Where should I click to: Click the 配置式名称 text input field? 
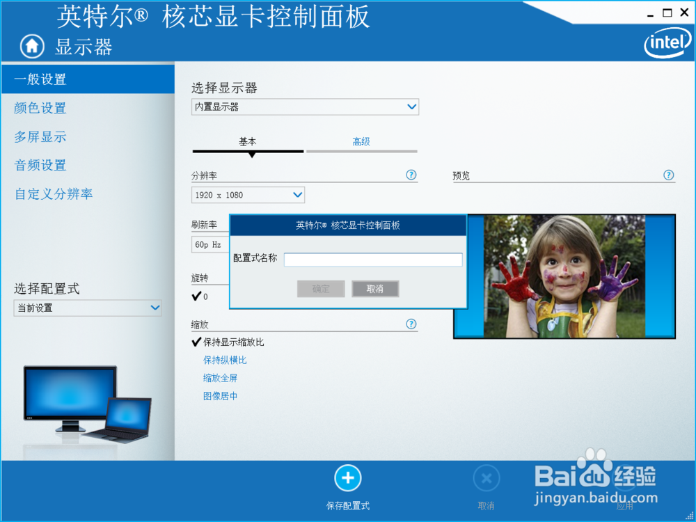(373, 260)
